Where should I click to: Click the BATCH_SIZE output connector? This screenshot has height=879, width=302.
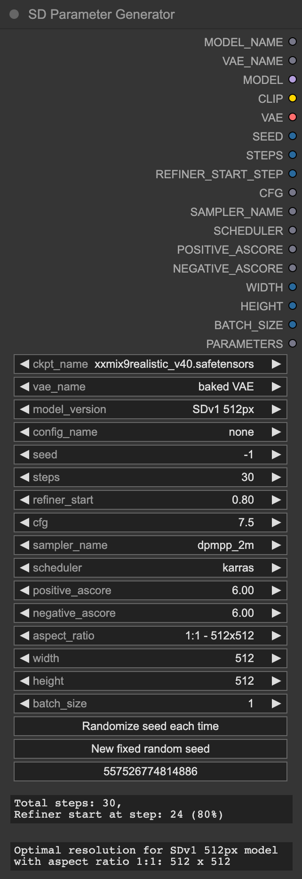coord(293,325)
